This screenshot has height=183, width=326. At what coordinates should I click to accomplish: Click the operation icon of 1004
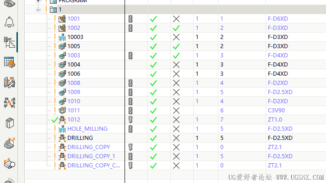62,65
